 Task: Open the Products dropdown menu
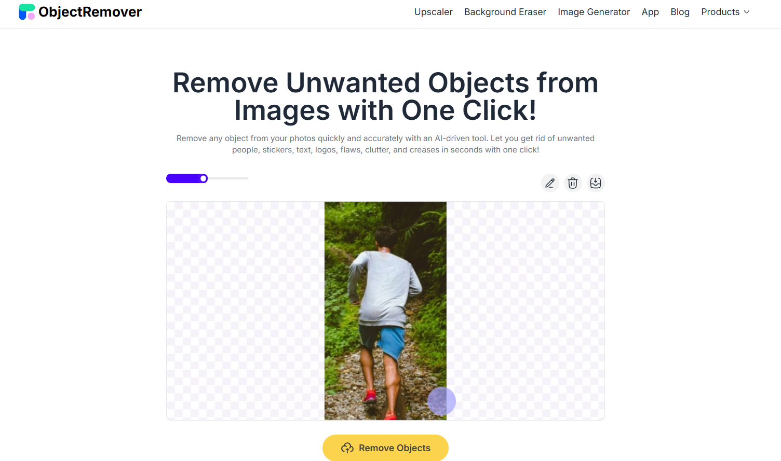pos(725,12)
